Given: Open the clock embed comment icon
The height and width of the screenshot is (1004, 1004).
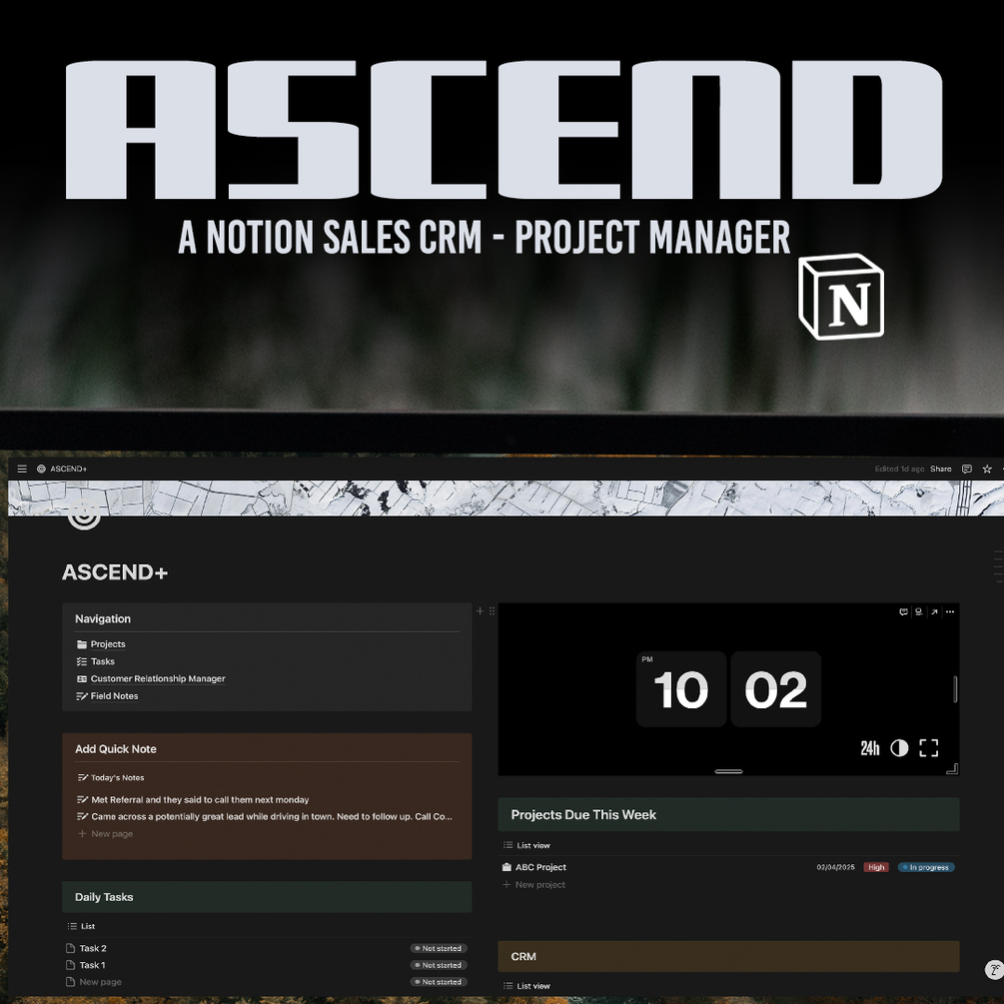Looking at the screenshot, I should tap(903, 612).
